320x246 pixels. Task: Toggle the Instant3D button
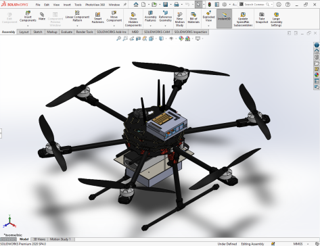tap(224, 18)
